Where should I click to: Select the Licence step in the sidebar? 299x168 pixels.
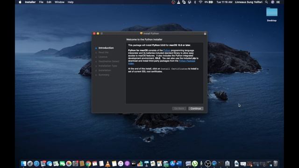pos(103,57)
